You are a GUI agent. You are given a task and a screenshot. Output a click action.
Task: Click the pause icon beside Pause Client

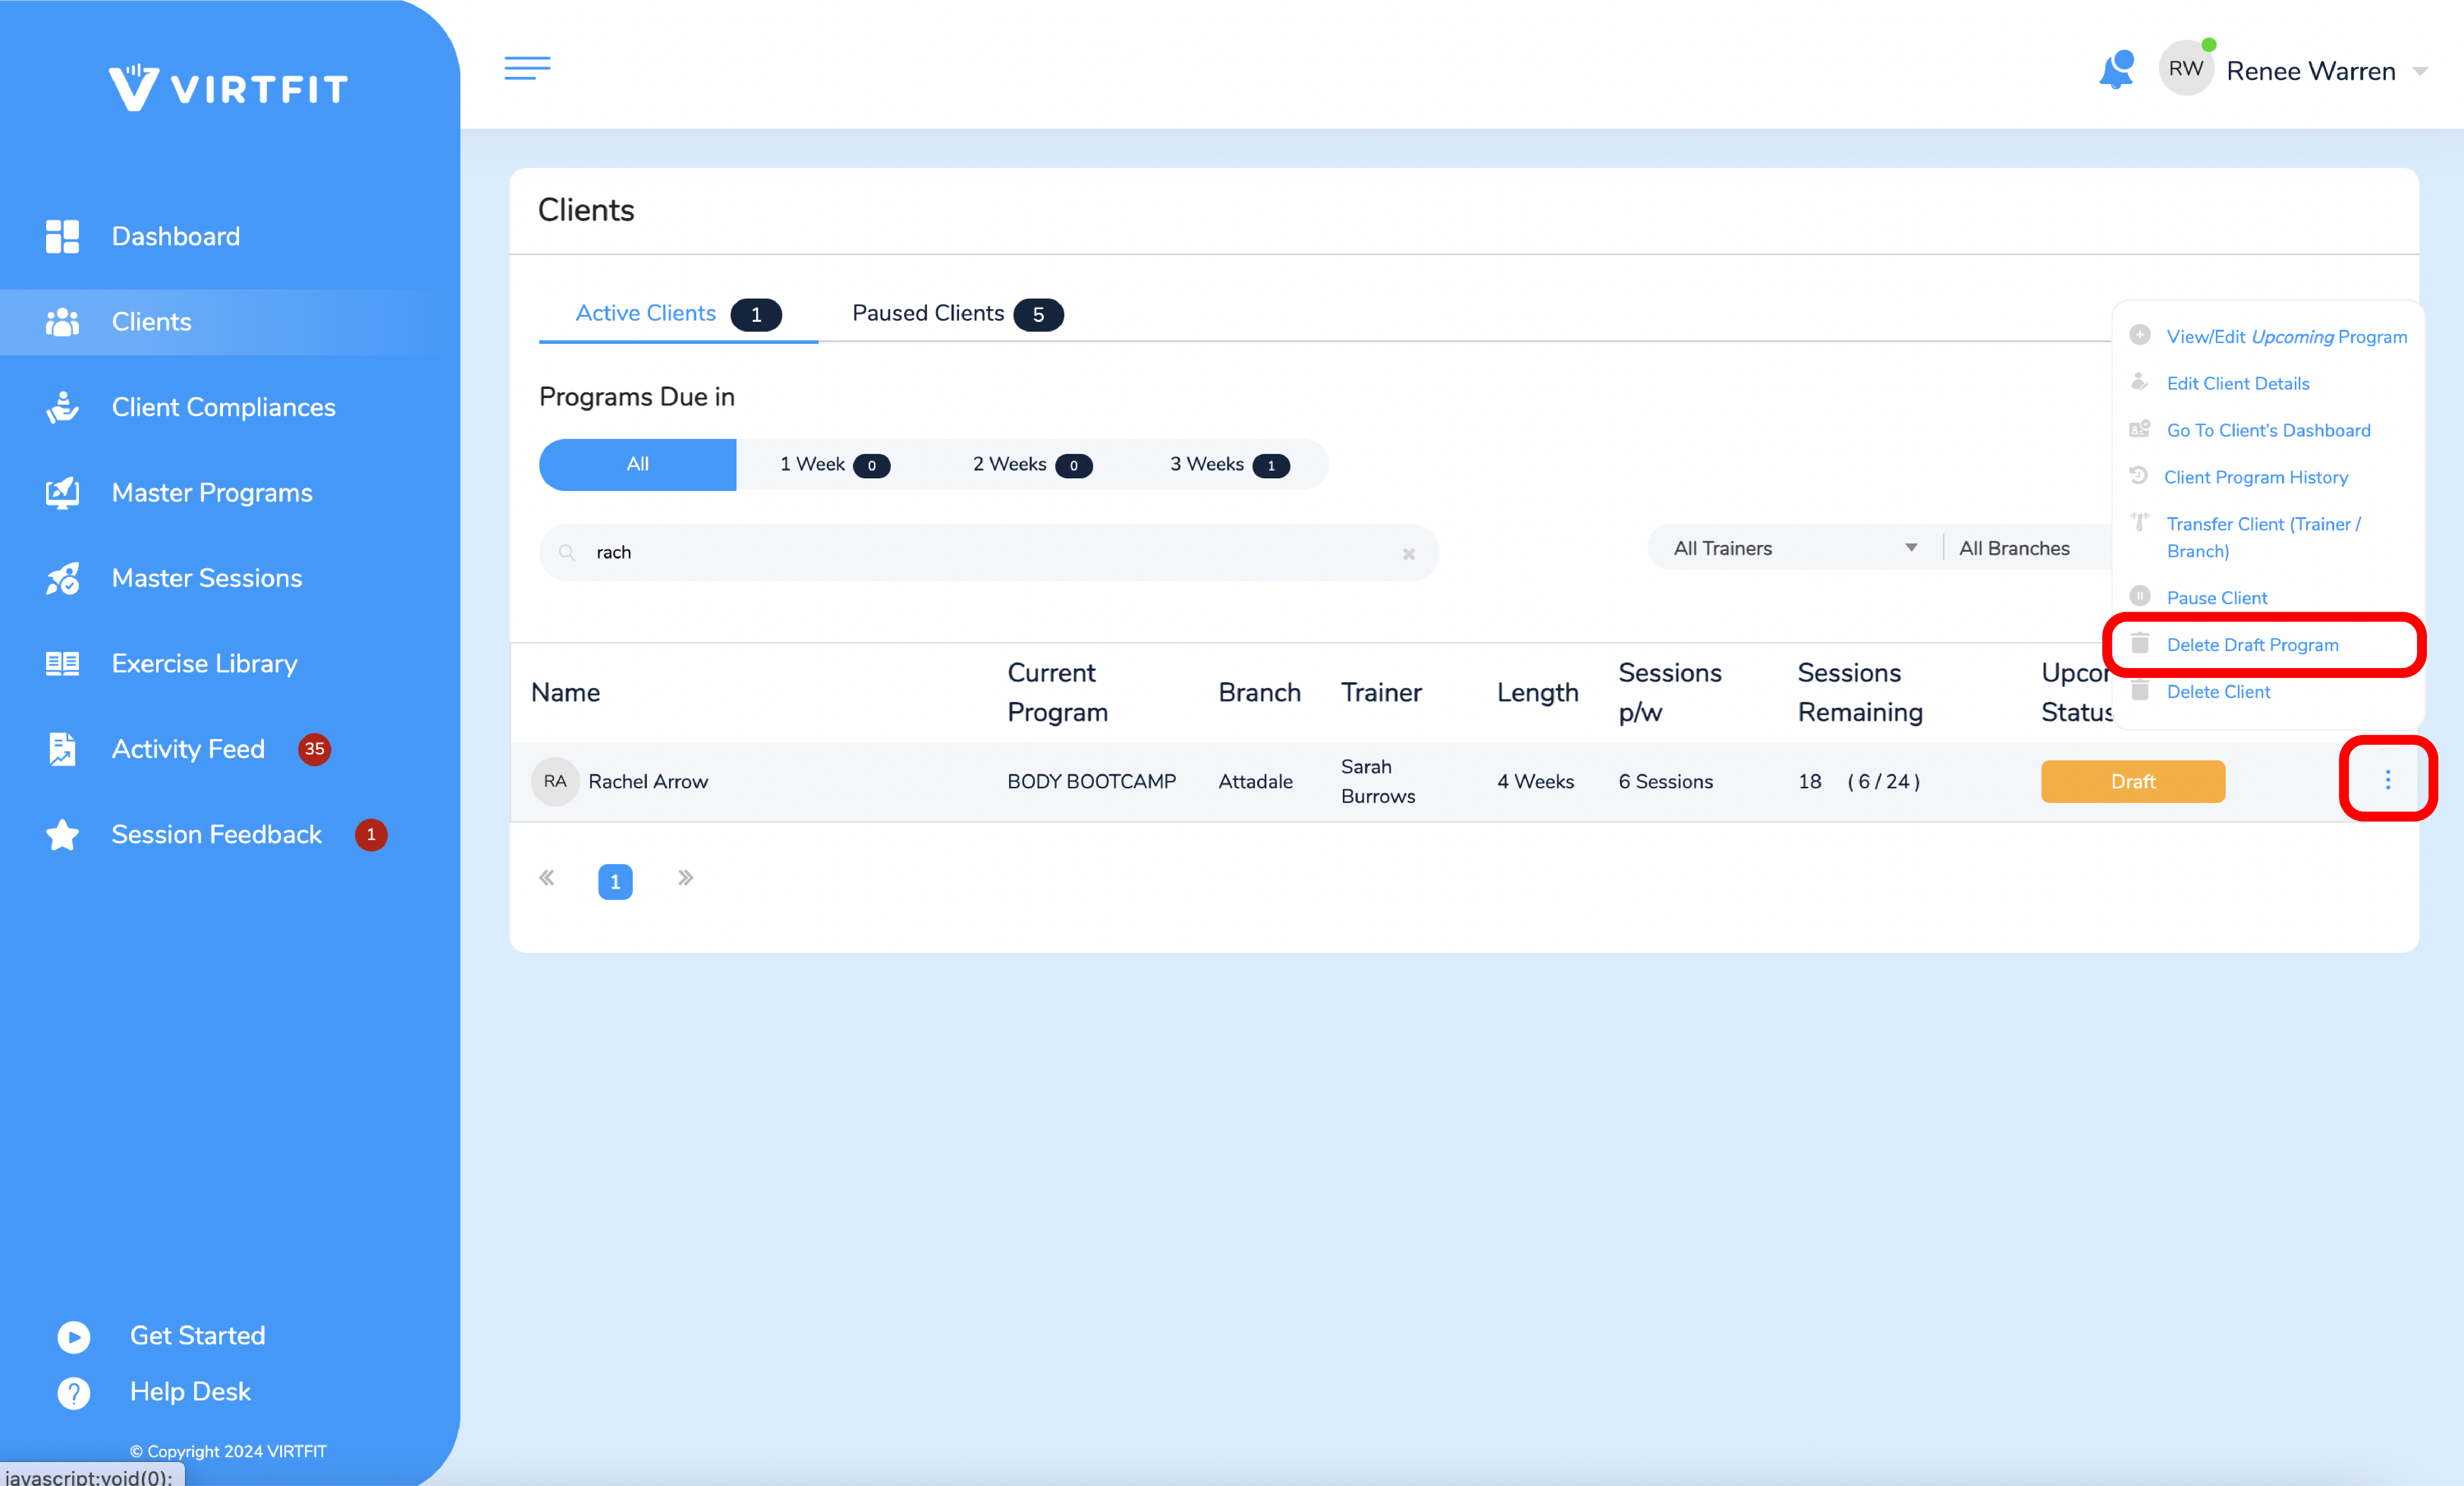pos(2140,596)
